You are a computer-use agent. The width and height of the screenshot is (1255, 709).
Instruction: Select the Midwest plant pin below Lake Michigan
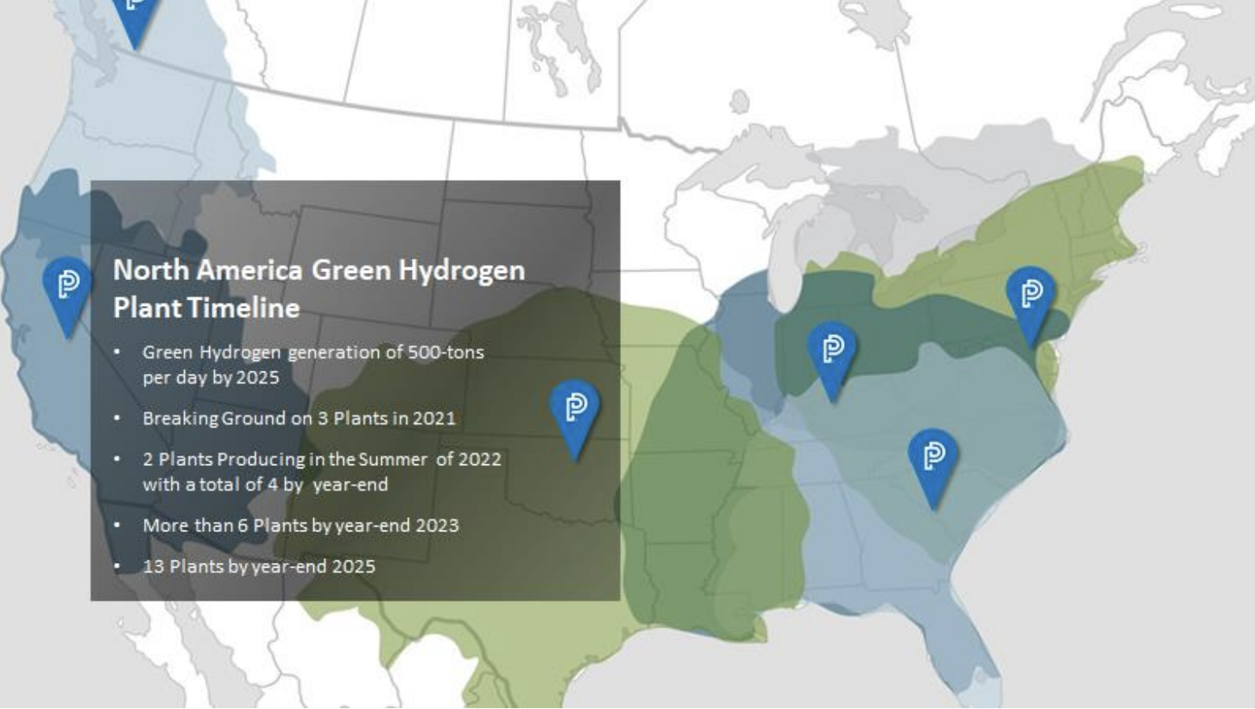832,351
